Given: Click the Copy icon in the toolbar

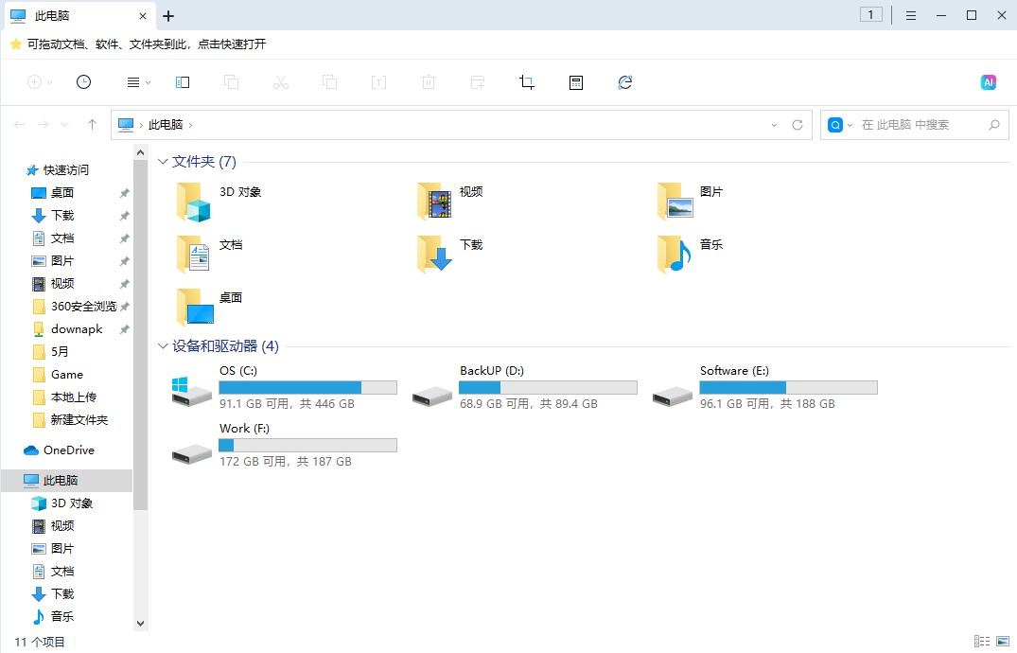Looking at the screenshot, I should pos(232,82).
